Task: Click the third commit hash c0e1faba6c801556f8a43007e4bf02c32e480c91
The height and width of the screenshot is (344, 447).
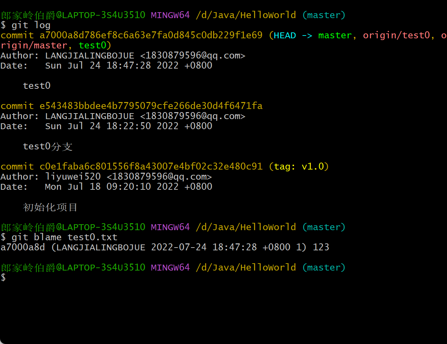Action: point(151,166)
